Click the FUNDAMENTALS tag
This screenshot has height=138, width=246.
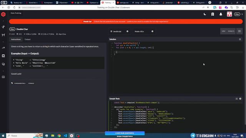click(20, 83)
